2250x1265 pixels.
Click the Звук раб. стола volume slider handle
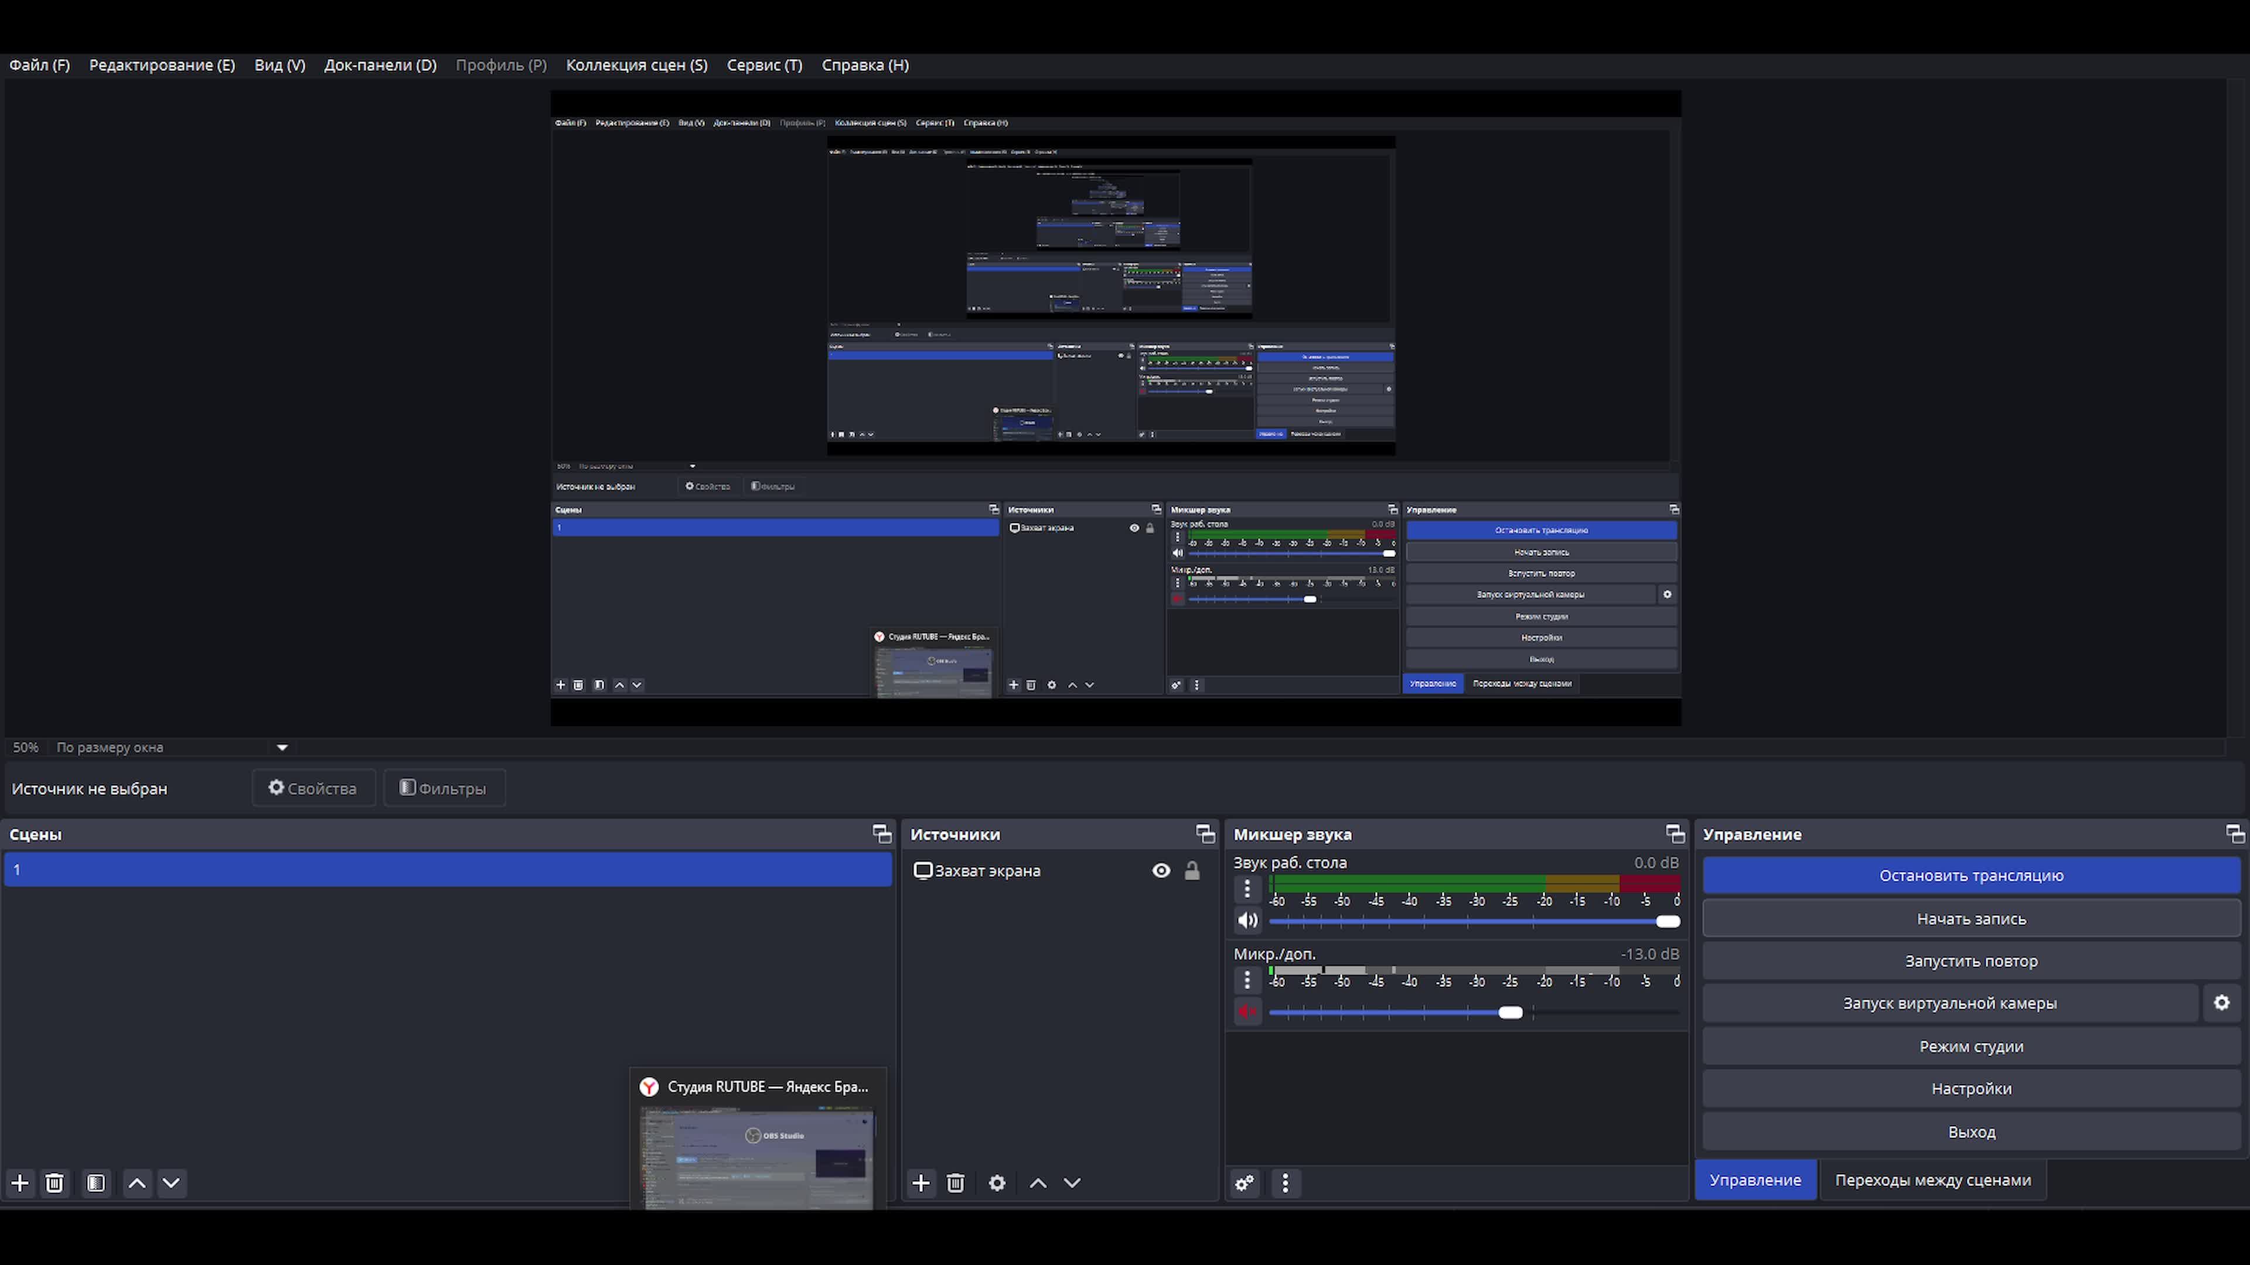tap(1668, 921)
